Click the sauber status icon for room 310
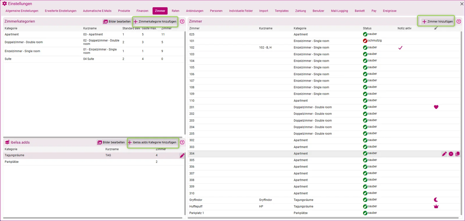 365,193
